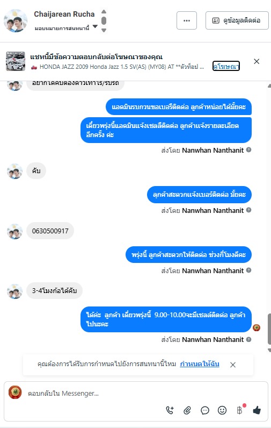Click info icon beside first Nanwhan Nanthanit

click(x=248, y=149)
